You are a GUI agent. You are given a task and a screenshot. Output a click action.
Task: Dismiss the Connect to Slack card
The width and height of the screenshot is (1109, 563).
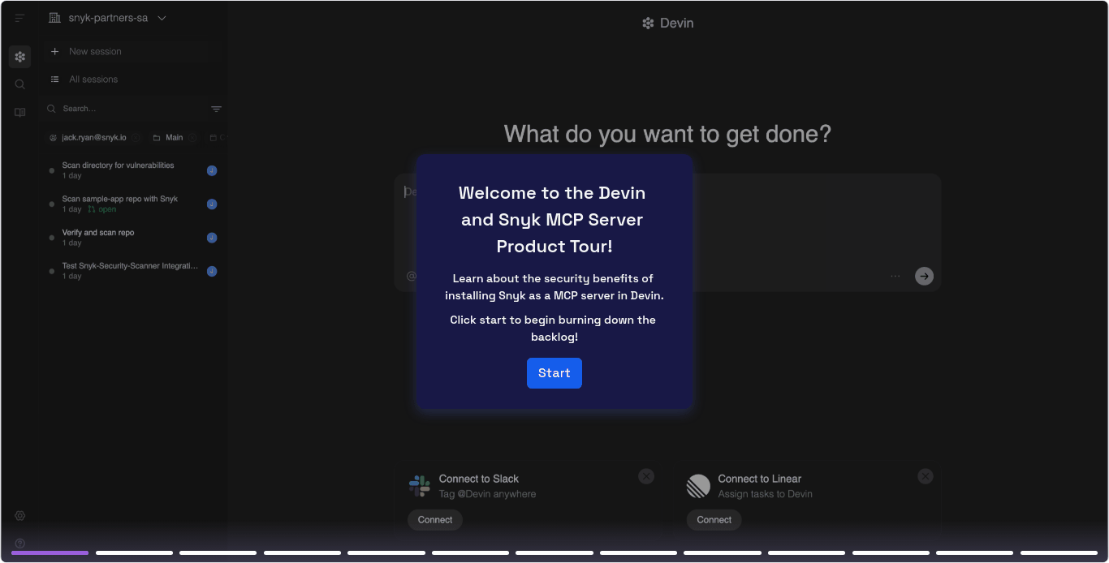click(x=646, y=476)
